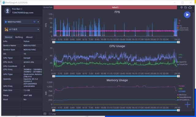
Task: Select the Device Name row value
Action: [30, 46]
